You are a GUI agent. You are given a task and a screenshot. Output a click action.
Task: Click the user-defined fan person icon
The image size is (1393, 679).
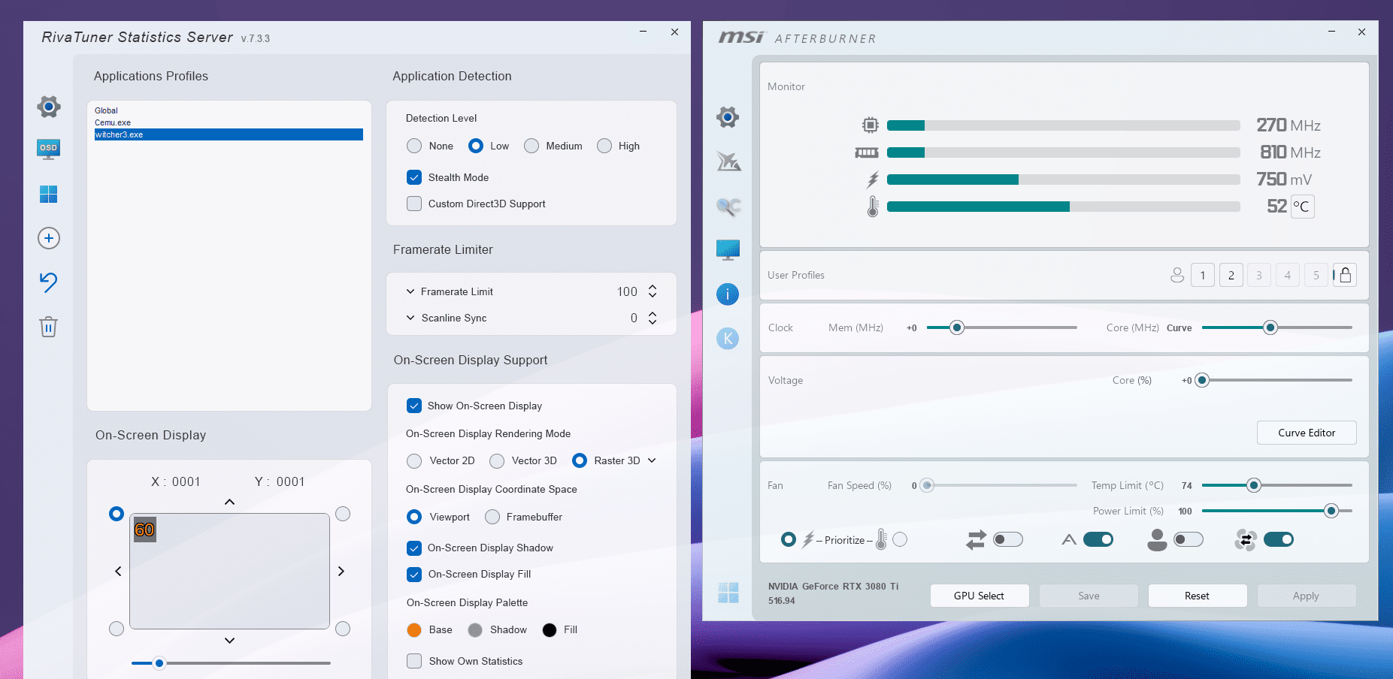[x=1158, y=539]
